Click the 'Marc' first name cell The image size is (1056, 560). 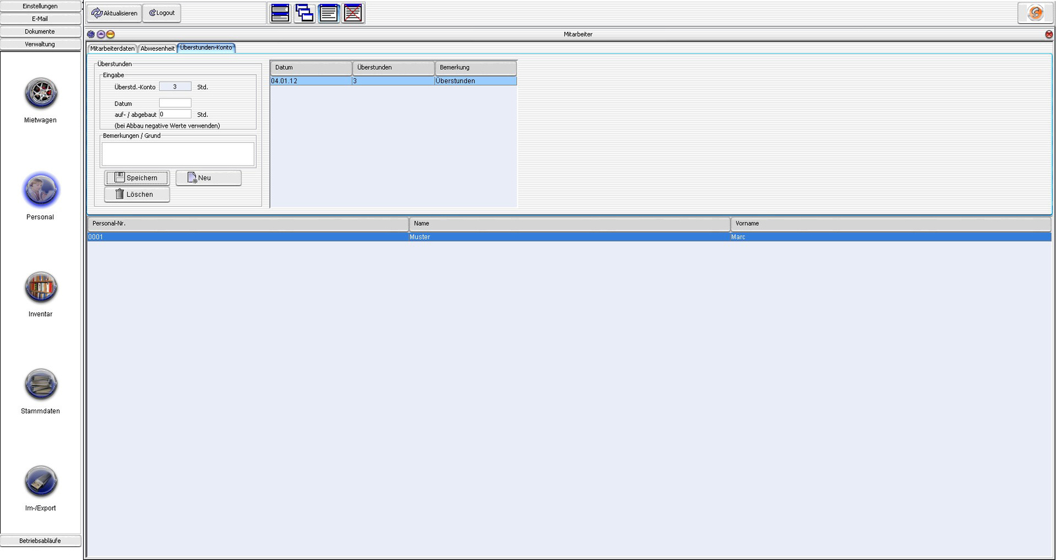point(891,236)
